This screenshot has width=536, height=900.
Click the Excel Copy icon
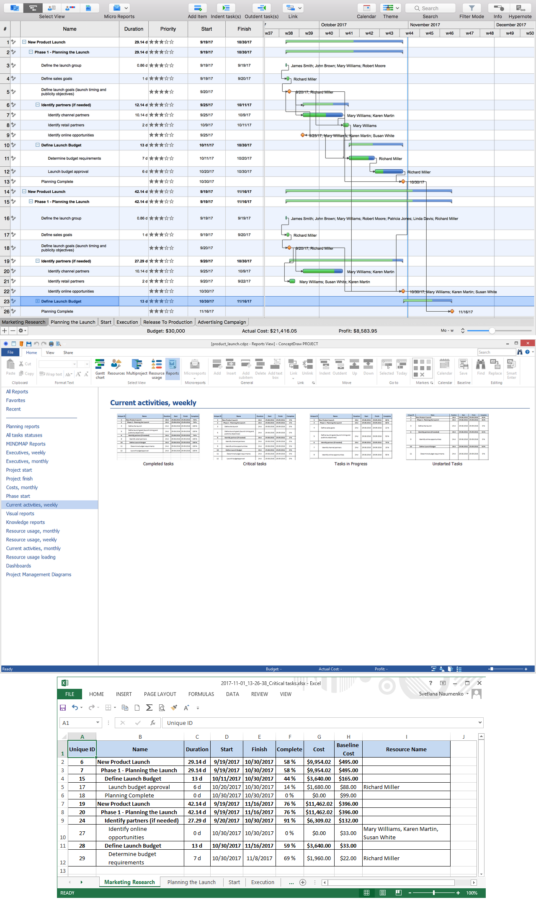tap(125, 708)
